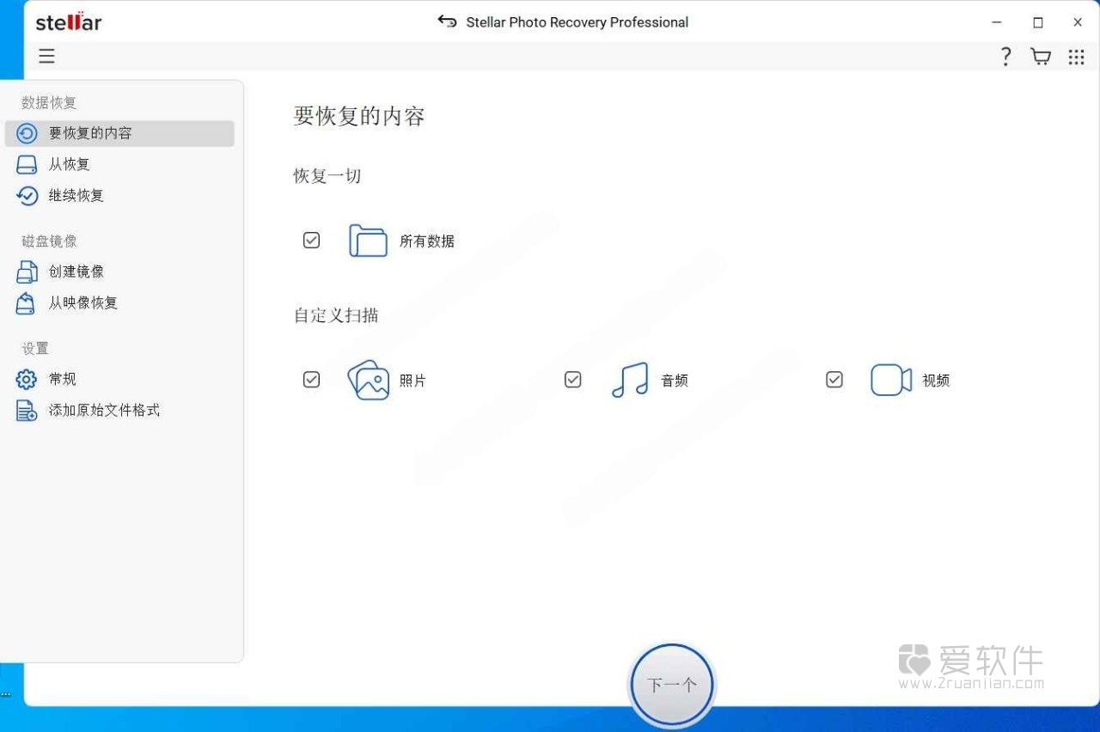Image resolution: width=1100 pixels, height=732 pixels.
Task: Minimize the Stellar window
Action: [x=997, y=22]
